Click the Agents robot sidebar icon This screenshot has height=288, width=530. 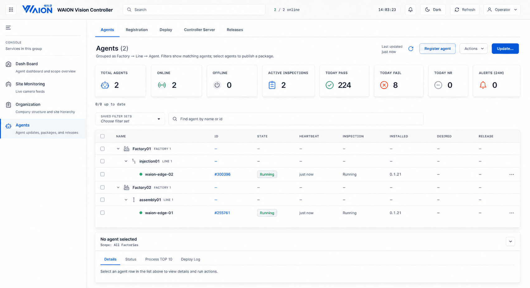point(9,126)
